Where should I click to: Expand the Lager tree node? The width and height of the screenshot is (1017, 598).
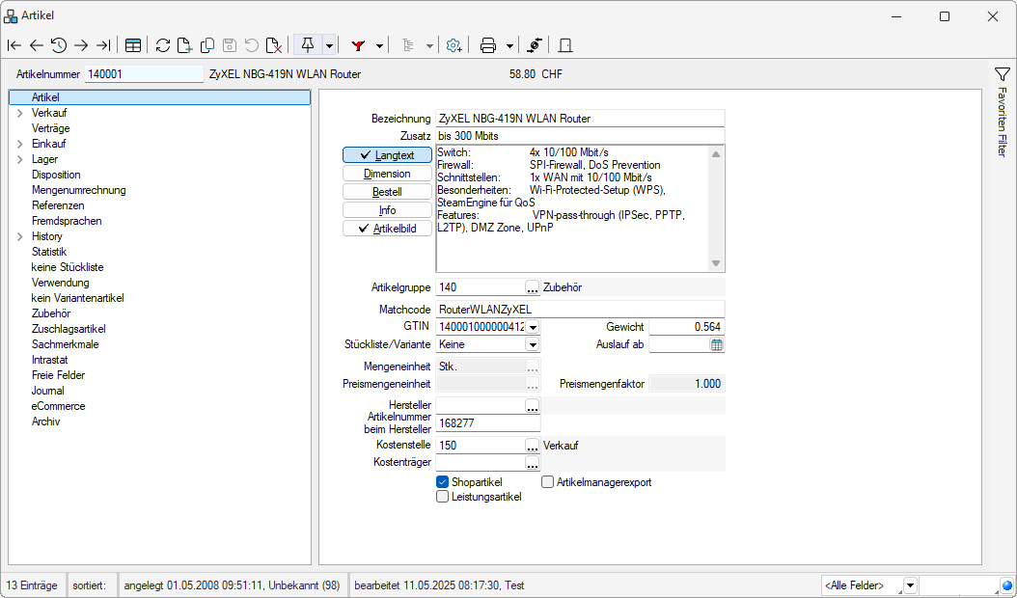[20, 159]
